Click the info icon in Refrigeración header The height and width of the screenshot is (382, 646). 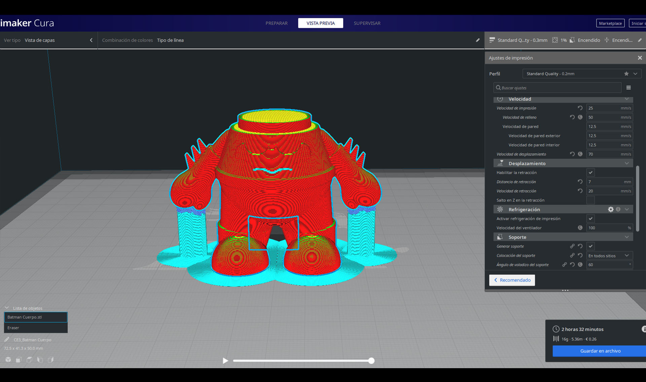point(618,209)
